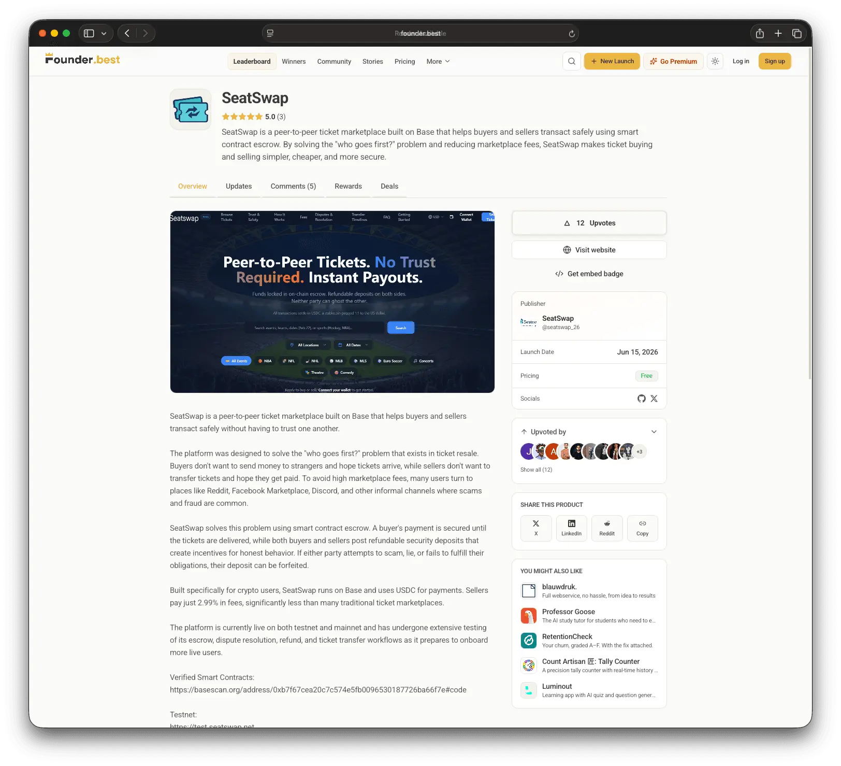Screen dimensions: 841x766
Task: Open the SeatSwap website screenshot
Action: point(332,302)
